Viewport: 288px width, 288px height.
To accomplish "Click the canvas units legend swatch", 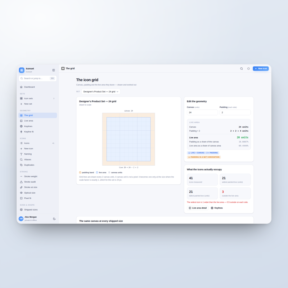I will click(x=109, y=172).
